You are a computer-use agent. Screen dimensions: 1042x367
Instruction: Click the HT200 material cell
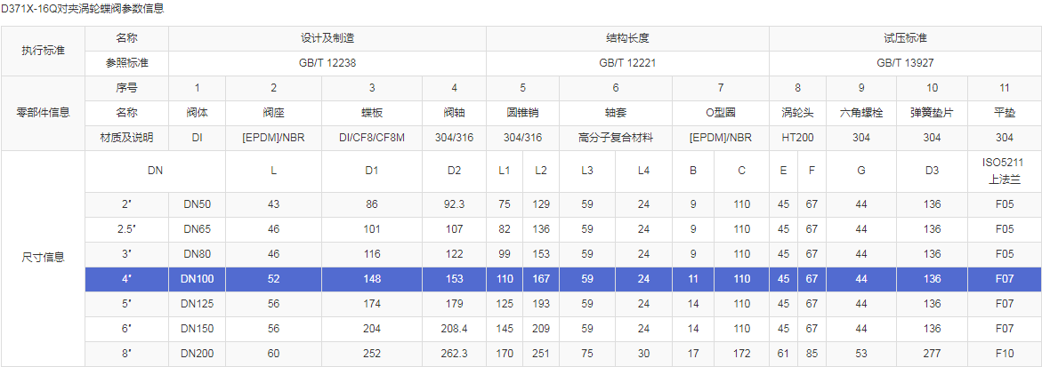click(x=797, y=138)
